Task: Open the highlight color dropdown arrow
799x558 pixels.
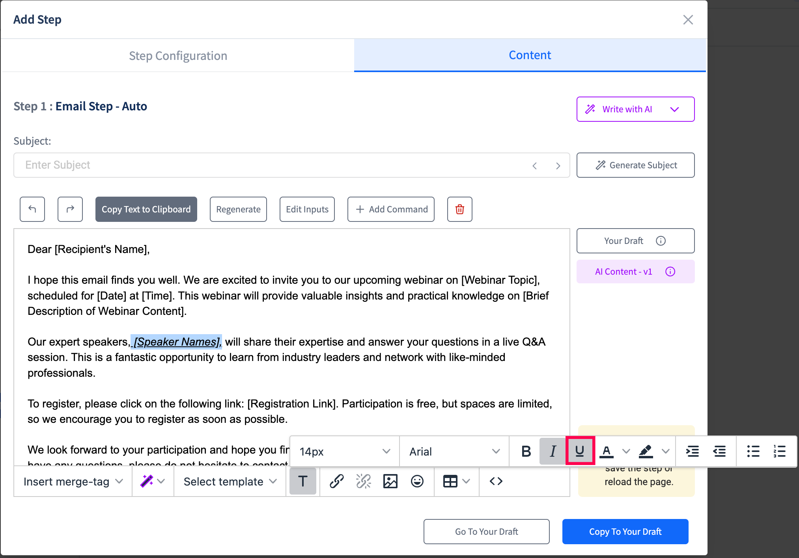Action: 666,451
